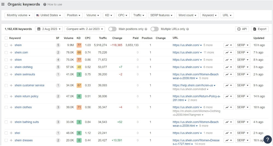Click plus icon next to shein dresses
273x146 pixels.
click(x=11, y=141)
